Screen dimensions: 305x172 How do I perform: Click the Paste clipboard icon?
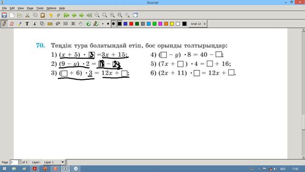[x=42, y=15]
